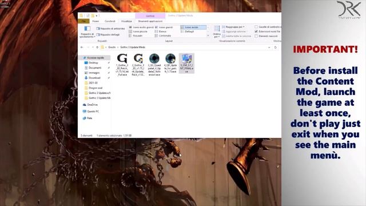Open Documenti in the navigation pane
The image size is (366, 206).
coord(95,68)
